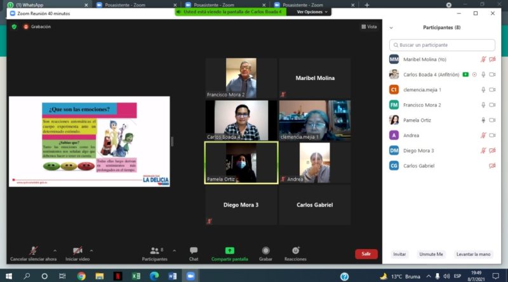Click the green encryption shield icon
The width and height of the screenshot is (508, 282).
click(x=14, y=27)
